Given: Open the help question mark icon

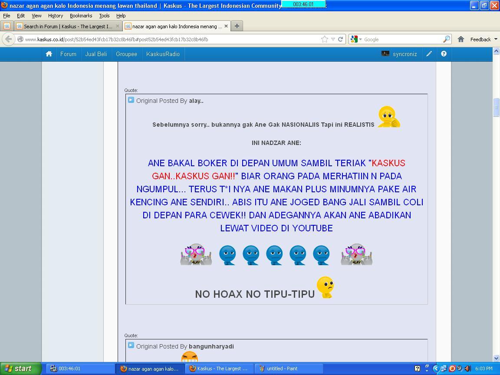Looking at the screenshot, I should point(444,54).
